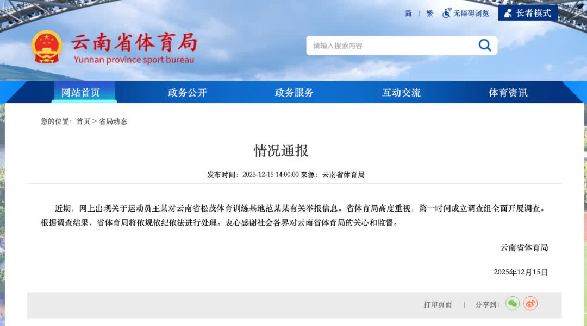This screenshot has width=587, height=326.
Task: Click the wheelchair accessibility icon
Action: click(x=447, y=13)
